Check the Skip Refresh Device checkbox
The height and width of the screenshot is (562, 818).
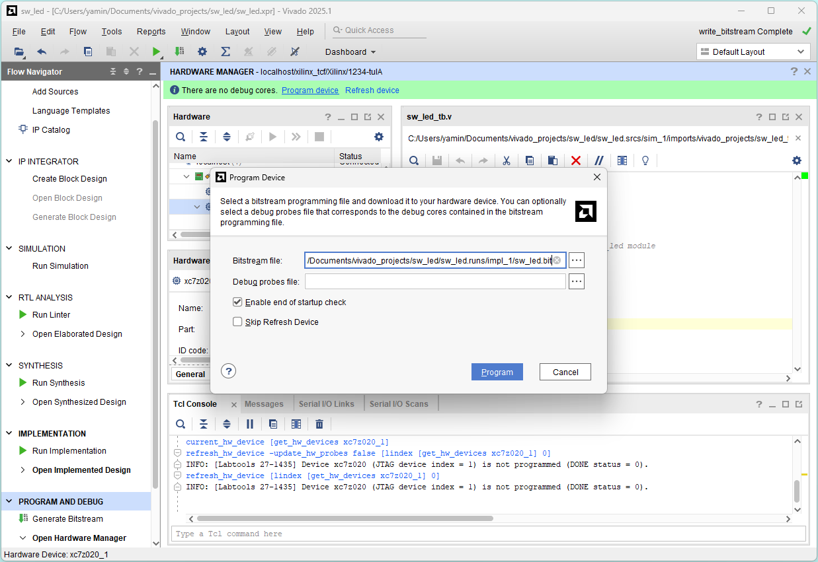237,322
